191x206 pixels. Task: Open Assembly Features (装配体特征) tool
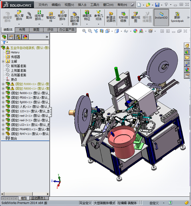[x=87, y=15]
